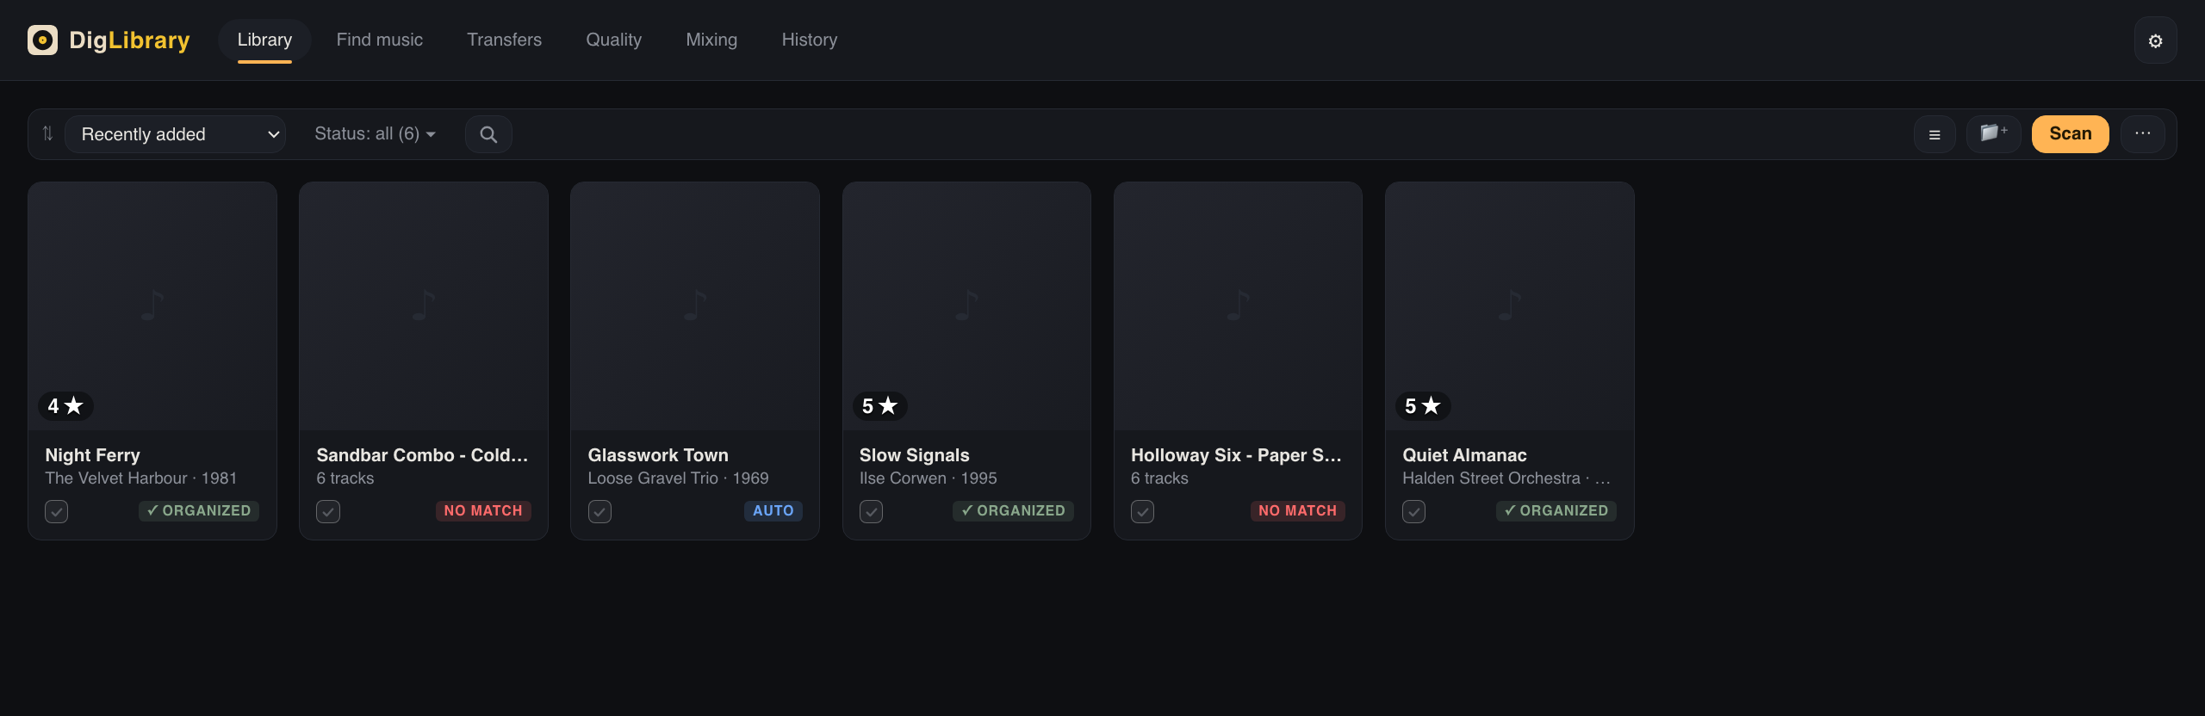Select the Slow Signals album checkbox
Viewport: 2205px width, 716px height.
[x=871, y=511]
